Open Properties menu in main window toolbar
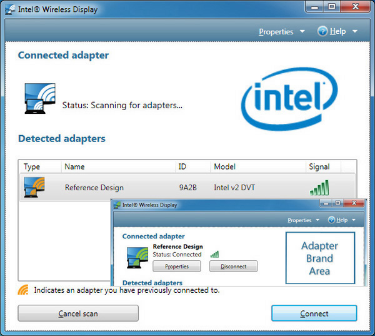This screenshot has height=336, width=375. (276, 32)
